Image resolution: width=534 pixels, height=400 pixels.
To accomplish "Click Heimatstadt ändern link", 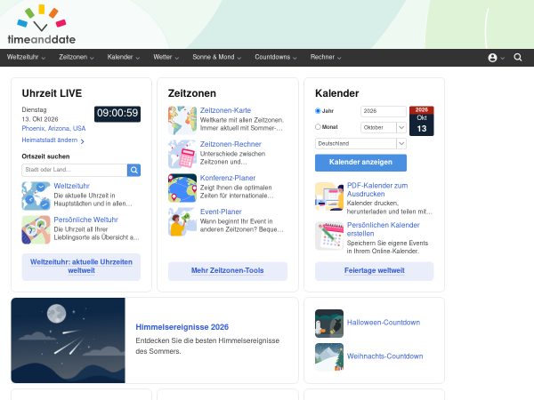I will (x=53, y=140).
